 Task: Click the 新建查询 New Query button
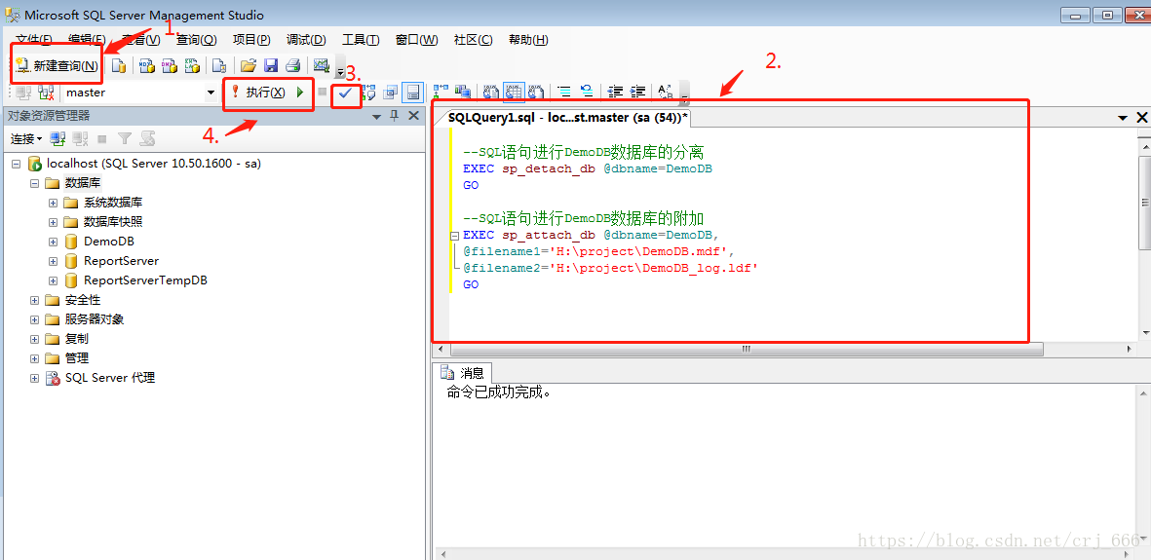tap(57, 65)
